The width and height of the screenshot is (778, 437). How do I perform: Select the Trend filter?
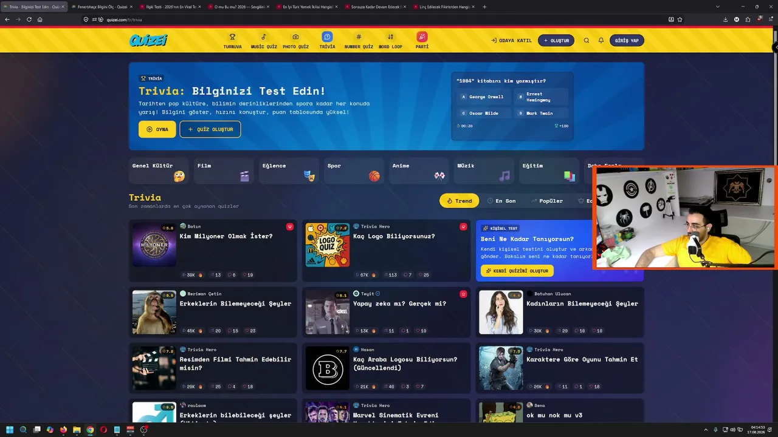[460, 201]
